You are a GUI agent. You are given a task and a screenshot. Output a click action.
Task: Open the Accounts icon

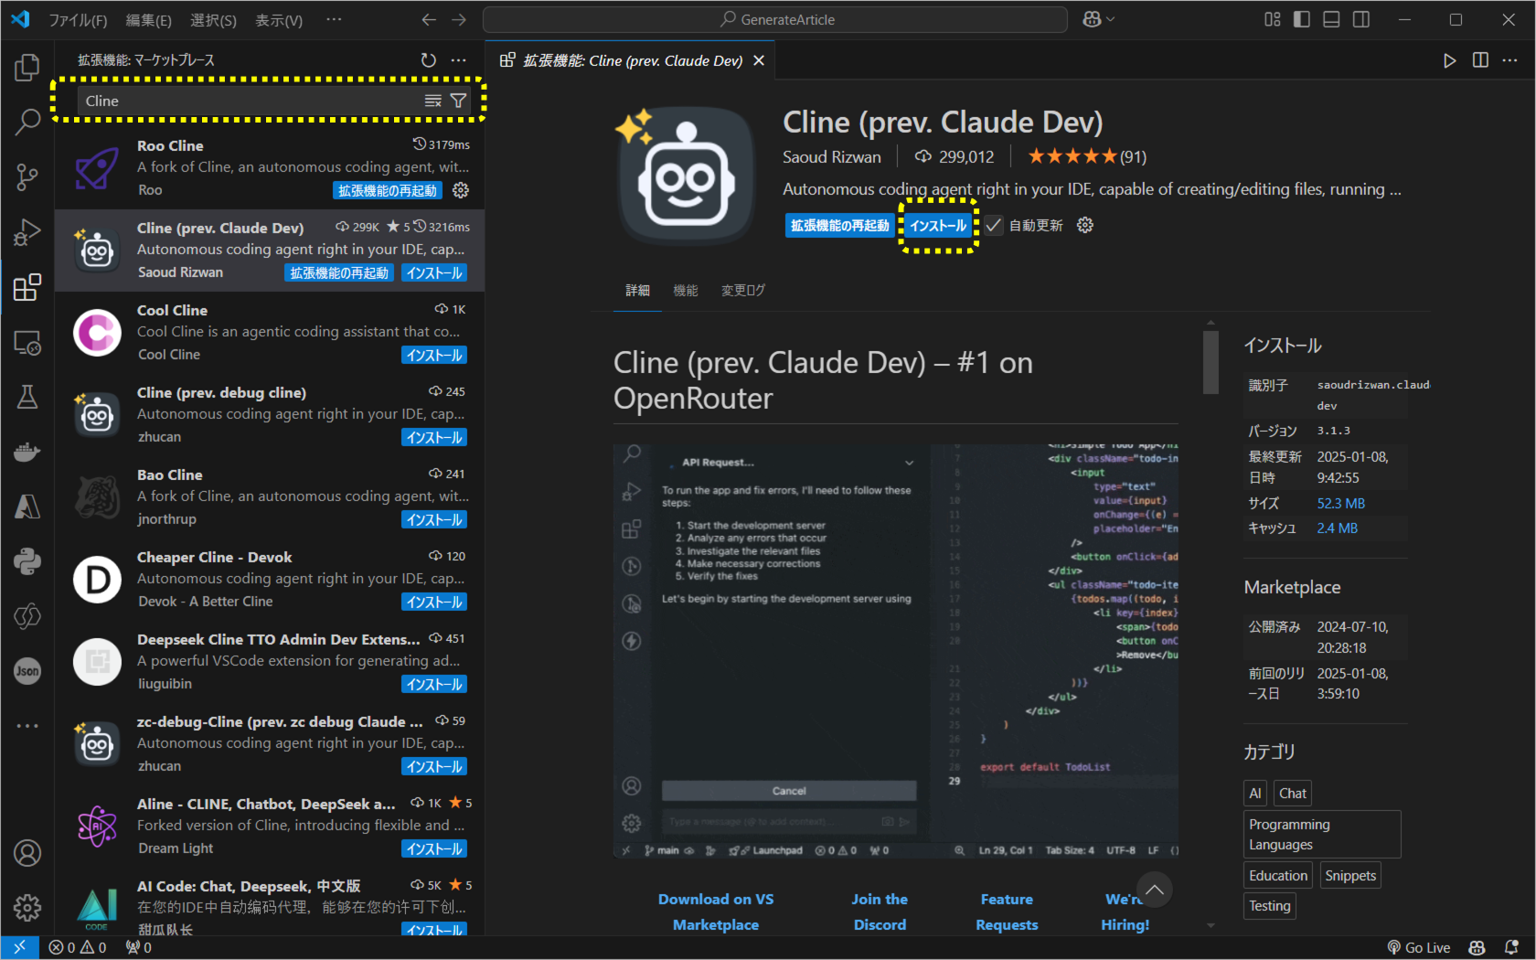click(27, 853)
